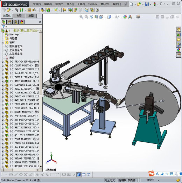Screen dimensions: 182x183
Task: Click the Save disk icon
Action: click(x=147, y=4)
